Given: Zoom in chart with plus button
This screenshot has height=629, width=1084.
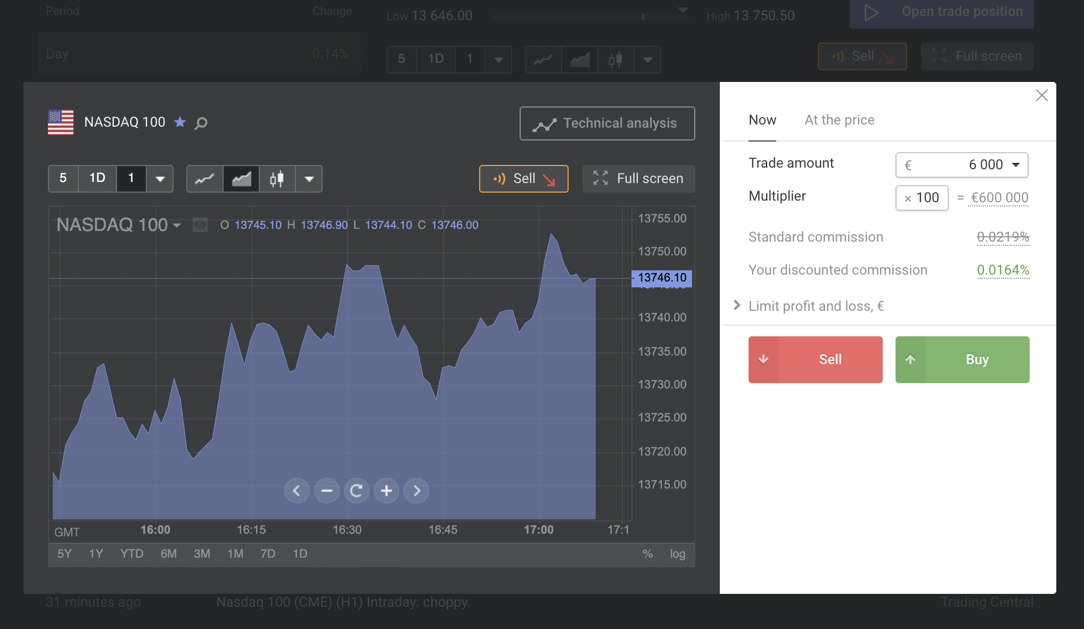Looking at the screenshot, I should [x=387, y=491].
